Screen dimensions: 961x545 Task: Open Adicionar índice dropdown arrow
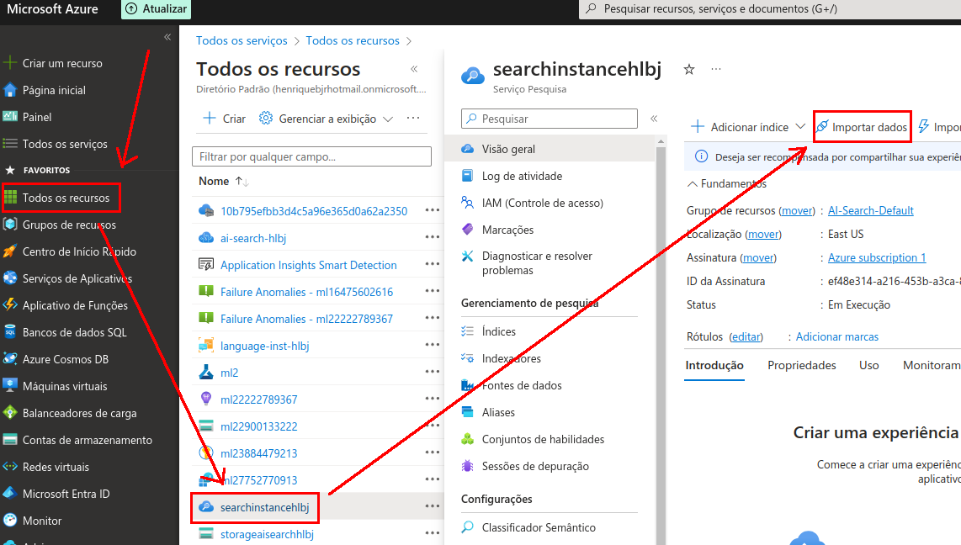[x=799, y=126]
